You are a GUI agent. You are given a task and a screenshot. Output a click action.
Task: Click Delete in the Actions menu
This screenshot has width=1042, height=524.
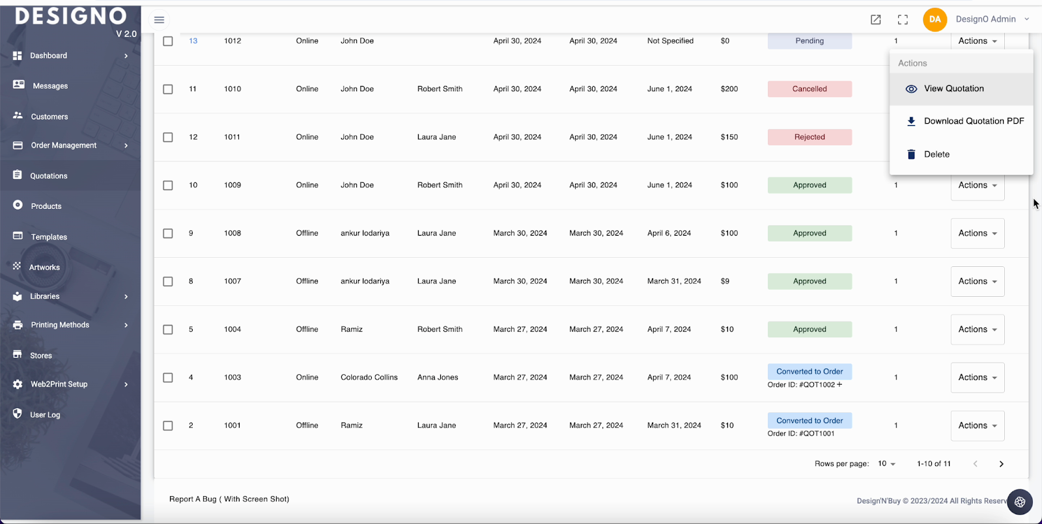(x=936, y=154)
